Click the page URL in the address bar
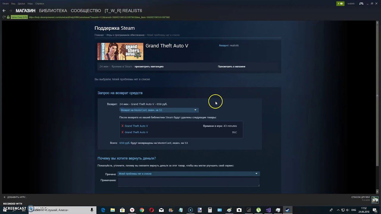The width and height of the screenshot is (381, 214). coord(99,17)
